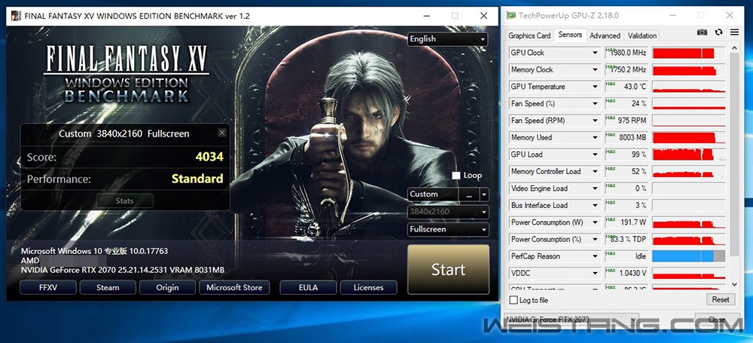This screenshot has width=753, height=343.
Task: Click the 43.0 °C temperature value
Action: (x=634, y=87)
